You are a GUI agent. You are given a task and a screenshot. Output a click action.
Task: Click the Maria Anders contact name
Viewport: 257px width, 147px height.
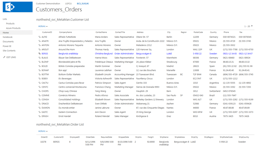tap(101, 37)
